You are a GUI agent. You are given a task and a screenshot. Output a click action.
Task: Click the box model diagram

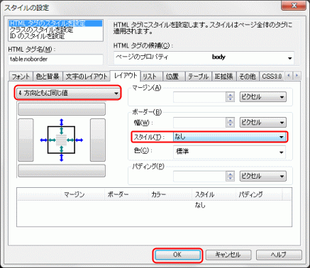click(x=62, y=140)
